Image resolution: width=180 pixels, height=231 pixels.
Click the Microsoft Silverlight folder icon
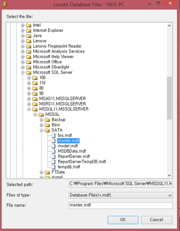point(29,67)
